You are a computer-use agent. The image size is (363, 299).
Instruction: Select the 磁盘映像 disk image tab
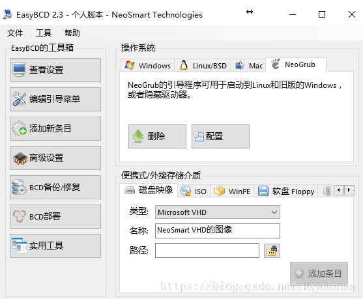pyautogui.click(x=149, y=190)
